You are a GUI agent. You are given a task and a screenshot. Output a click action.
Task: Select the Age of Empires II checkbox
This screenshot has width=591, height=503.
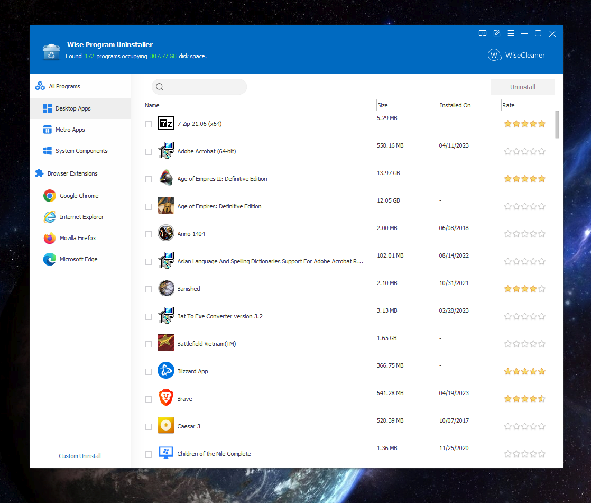point(149,179)
